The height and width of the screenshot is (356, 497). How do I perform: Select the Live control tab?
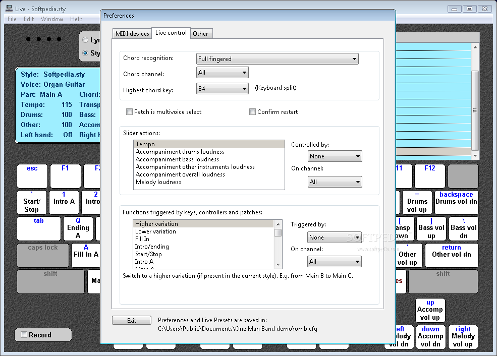[x=171, y=33]
